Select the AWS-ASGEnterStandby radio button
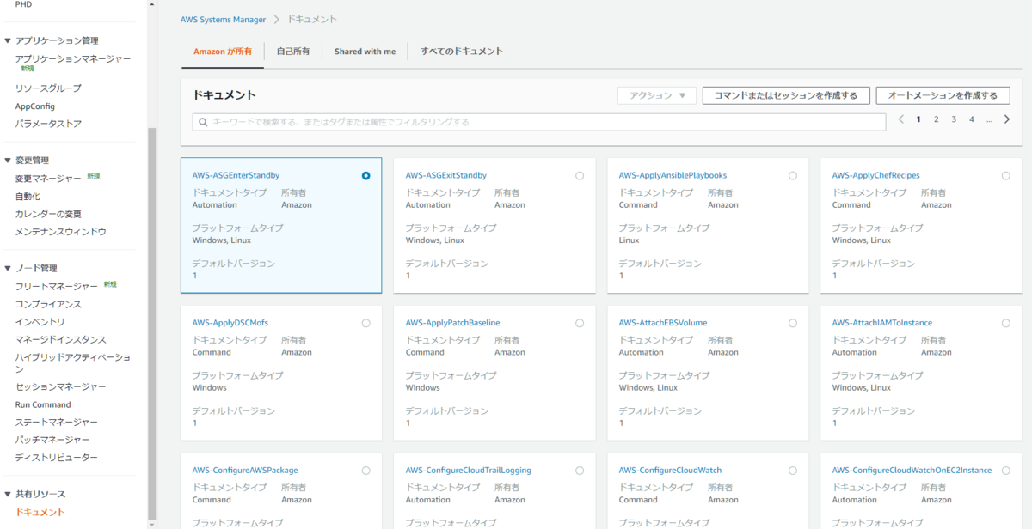 pos(366,175)
